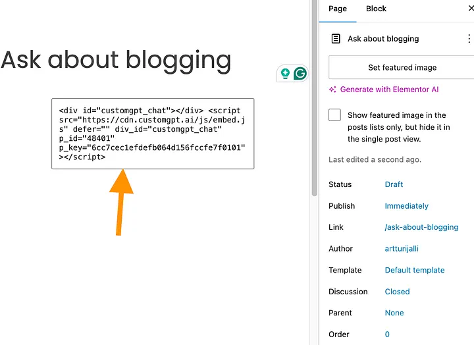474x345 pixels.
Task: Click the lightbulb suggestion icon
Action: (x=286, y=74)
